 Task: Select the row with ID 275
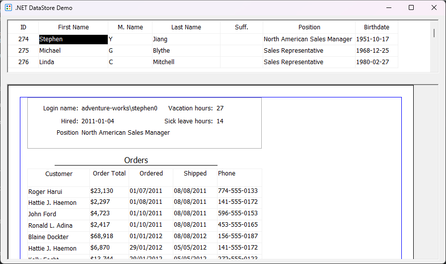[x=23, y=51]
